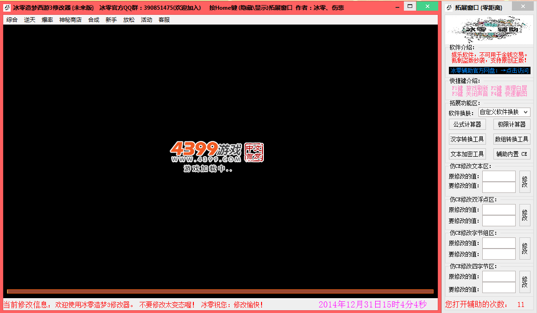Screen dimensions: 537x313
Task: Open the 活动 menu
Action: pyautogui.click(x=147, y=20)
